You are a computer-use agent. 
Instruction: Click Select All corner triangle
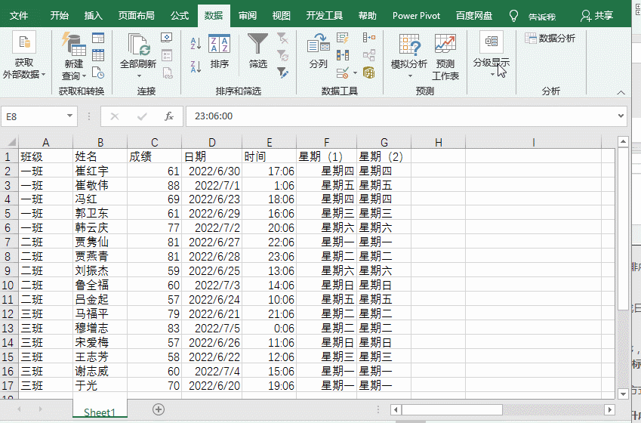(11, 142)
